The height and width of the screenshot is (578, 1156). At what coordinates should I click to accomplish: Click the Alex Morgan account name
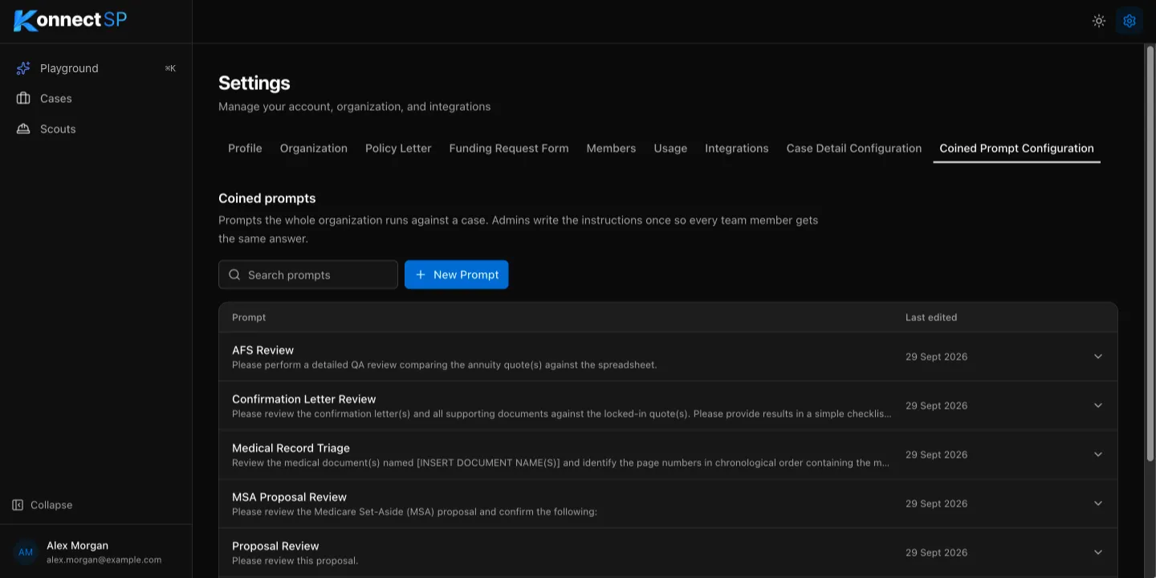[x=77, y=546]
